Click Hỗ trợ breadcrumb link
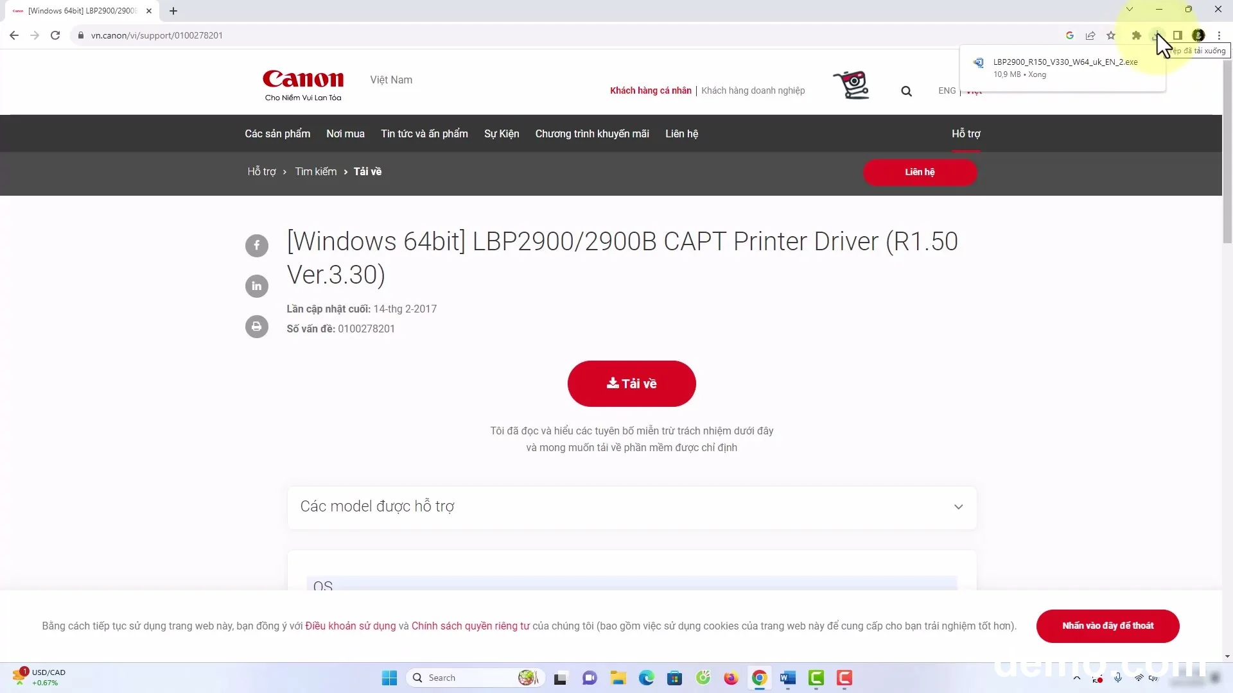This screenshot has height=693, width=1233. (261, 171)
